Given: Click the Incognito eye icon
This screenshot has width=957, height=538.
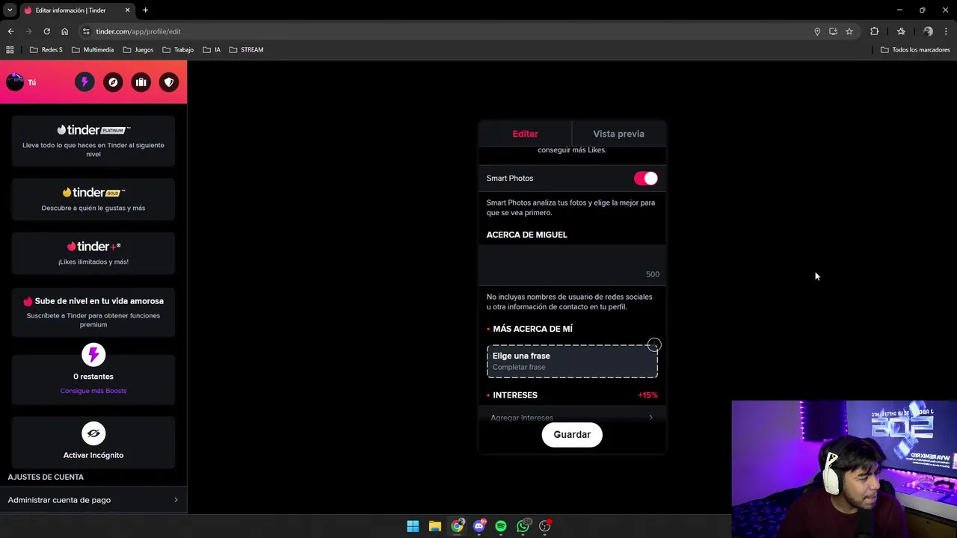Looking at the screenshot, I should pos(93,433).
